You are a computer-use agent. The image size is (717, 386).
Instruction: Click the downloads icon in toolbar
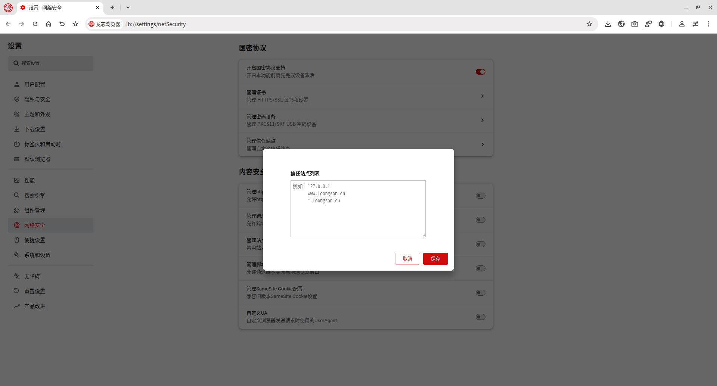tap(608, 24)
